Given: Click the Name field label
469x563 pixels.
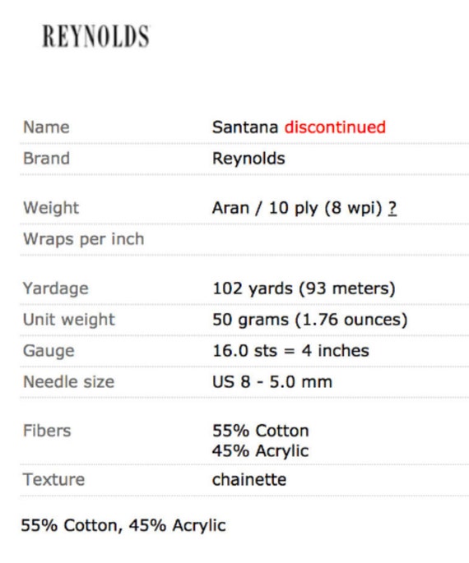Looking at the screenshot, I should 46,127.
